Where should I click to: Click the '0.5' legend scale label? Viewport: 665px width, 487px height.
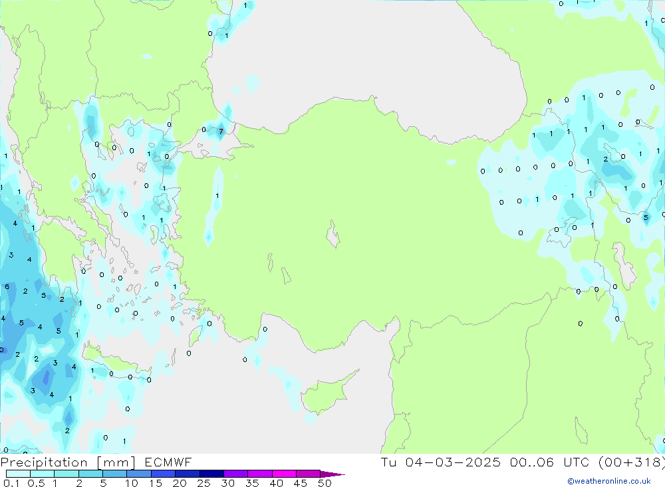click(x=36, y=483)
